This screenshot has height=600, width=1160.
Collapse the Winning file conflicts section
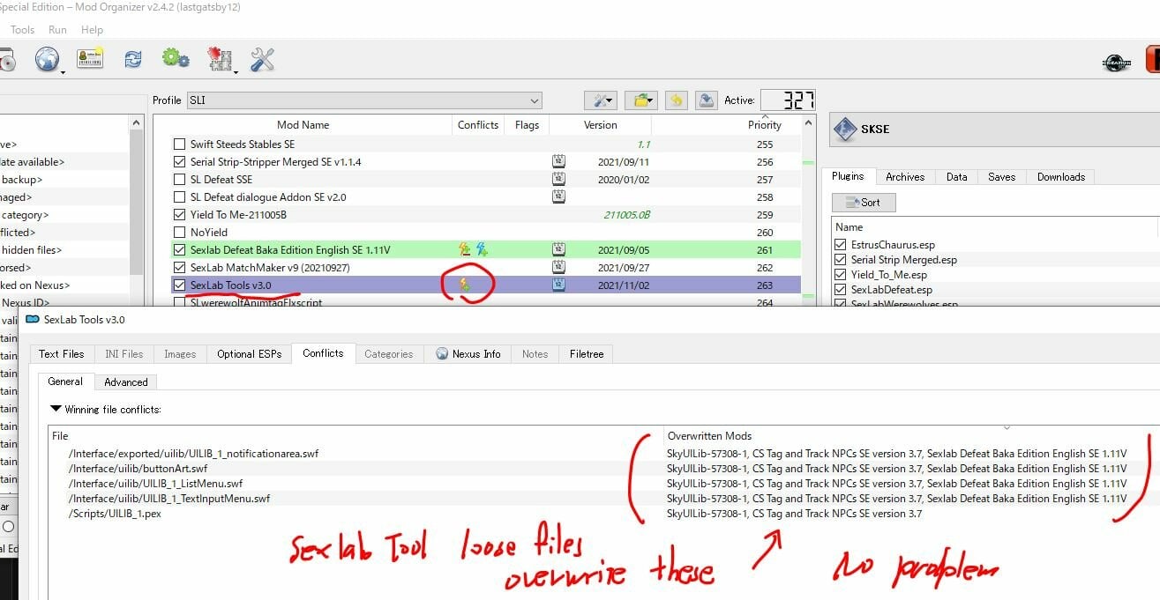(x=56, y=409)
